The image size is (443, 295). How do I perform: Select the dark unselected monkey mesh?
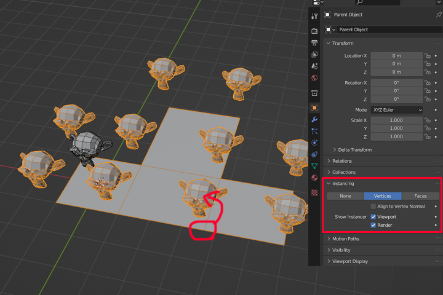click(87, 146)
